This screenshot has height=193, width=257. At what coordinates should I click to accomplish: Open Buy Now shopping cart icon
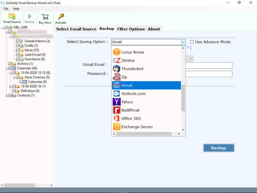(x=45, y=17)
